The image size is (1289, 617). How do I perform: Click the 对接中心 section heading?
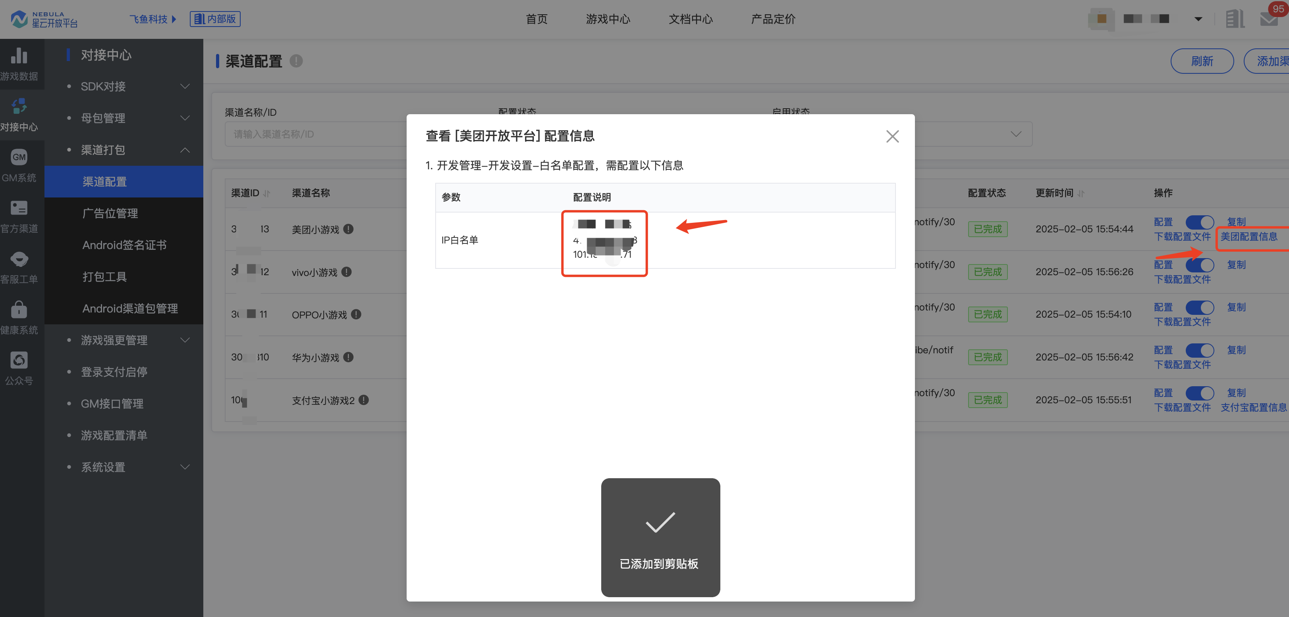(106, 55)
